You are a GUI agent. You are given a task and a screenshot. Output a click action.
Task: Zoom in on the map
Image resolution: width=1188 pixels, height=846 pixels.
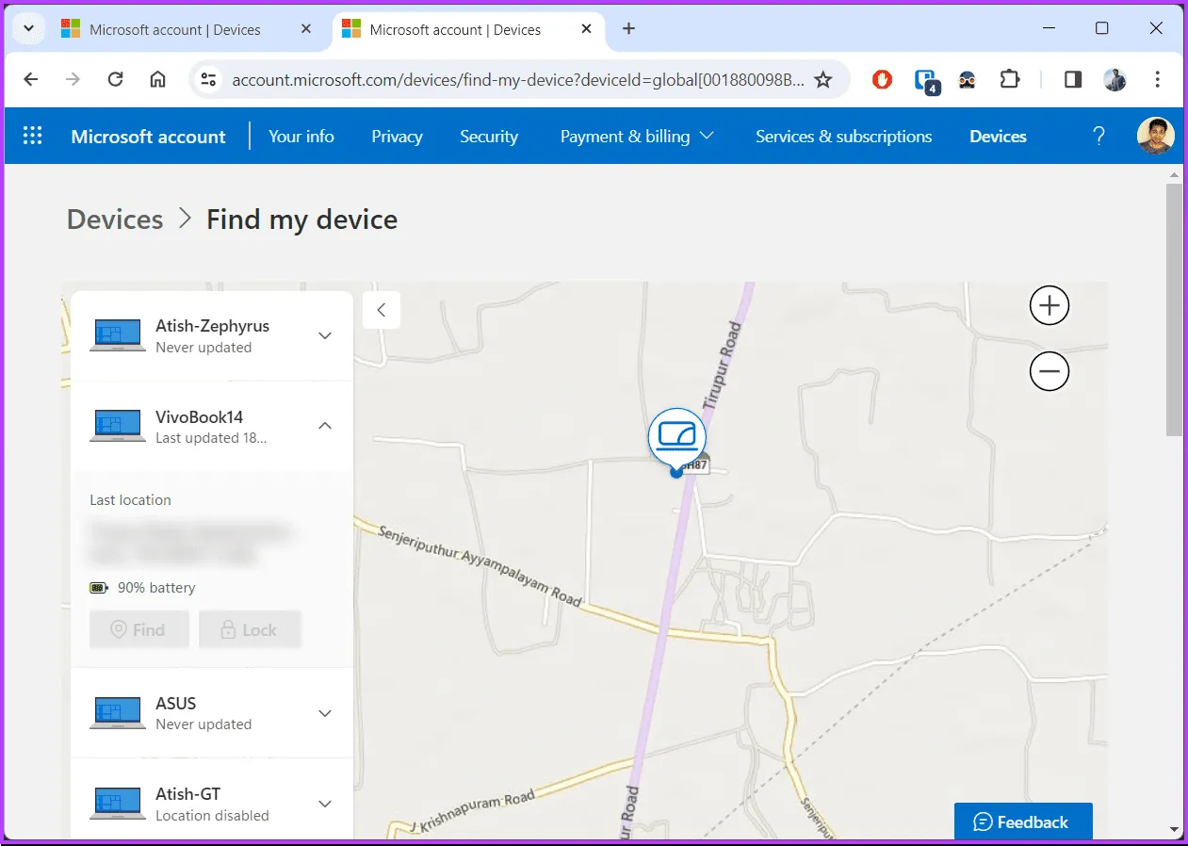[x=1049, y=306]
